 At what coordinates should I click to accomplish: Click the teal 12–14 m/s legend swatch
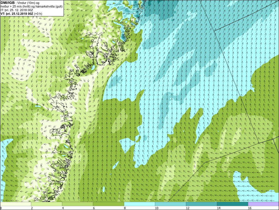pyautogui.click(x=201, y=204)
